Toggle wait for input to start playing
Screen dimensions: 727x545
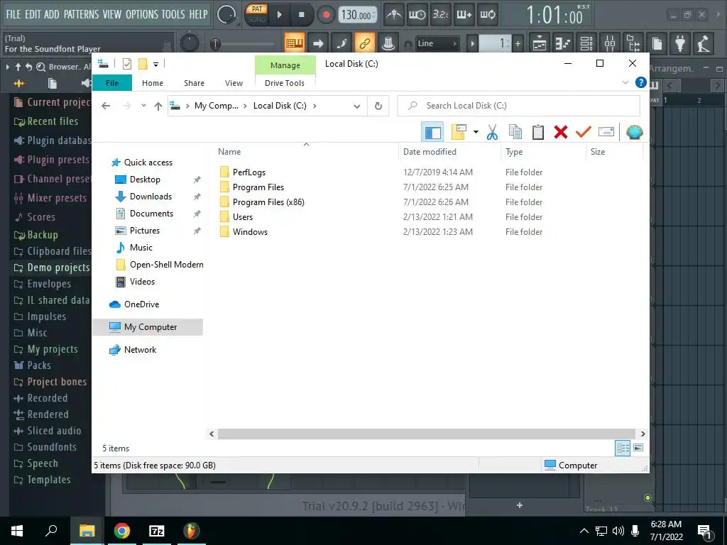coord(417,15)
